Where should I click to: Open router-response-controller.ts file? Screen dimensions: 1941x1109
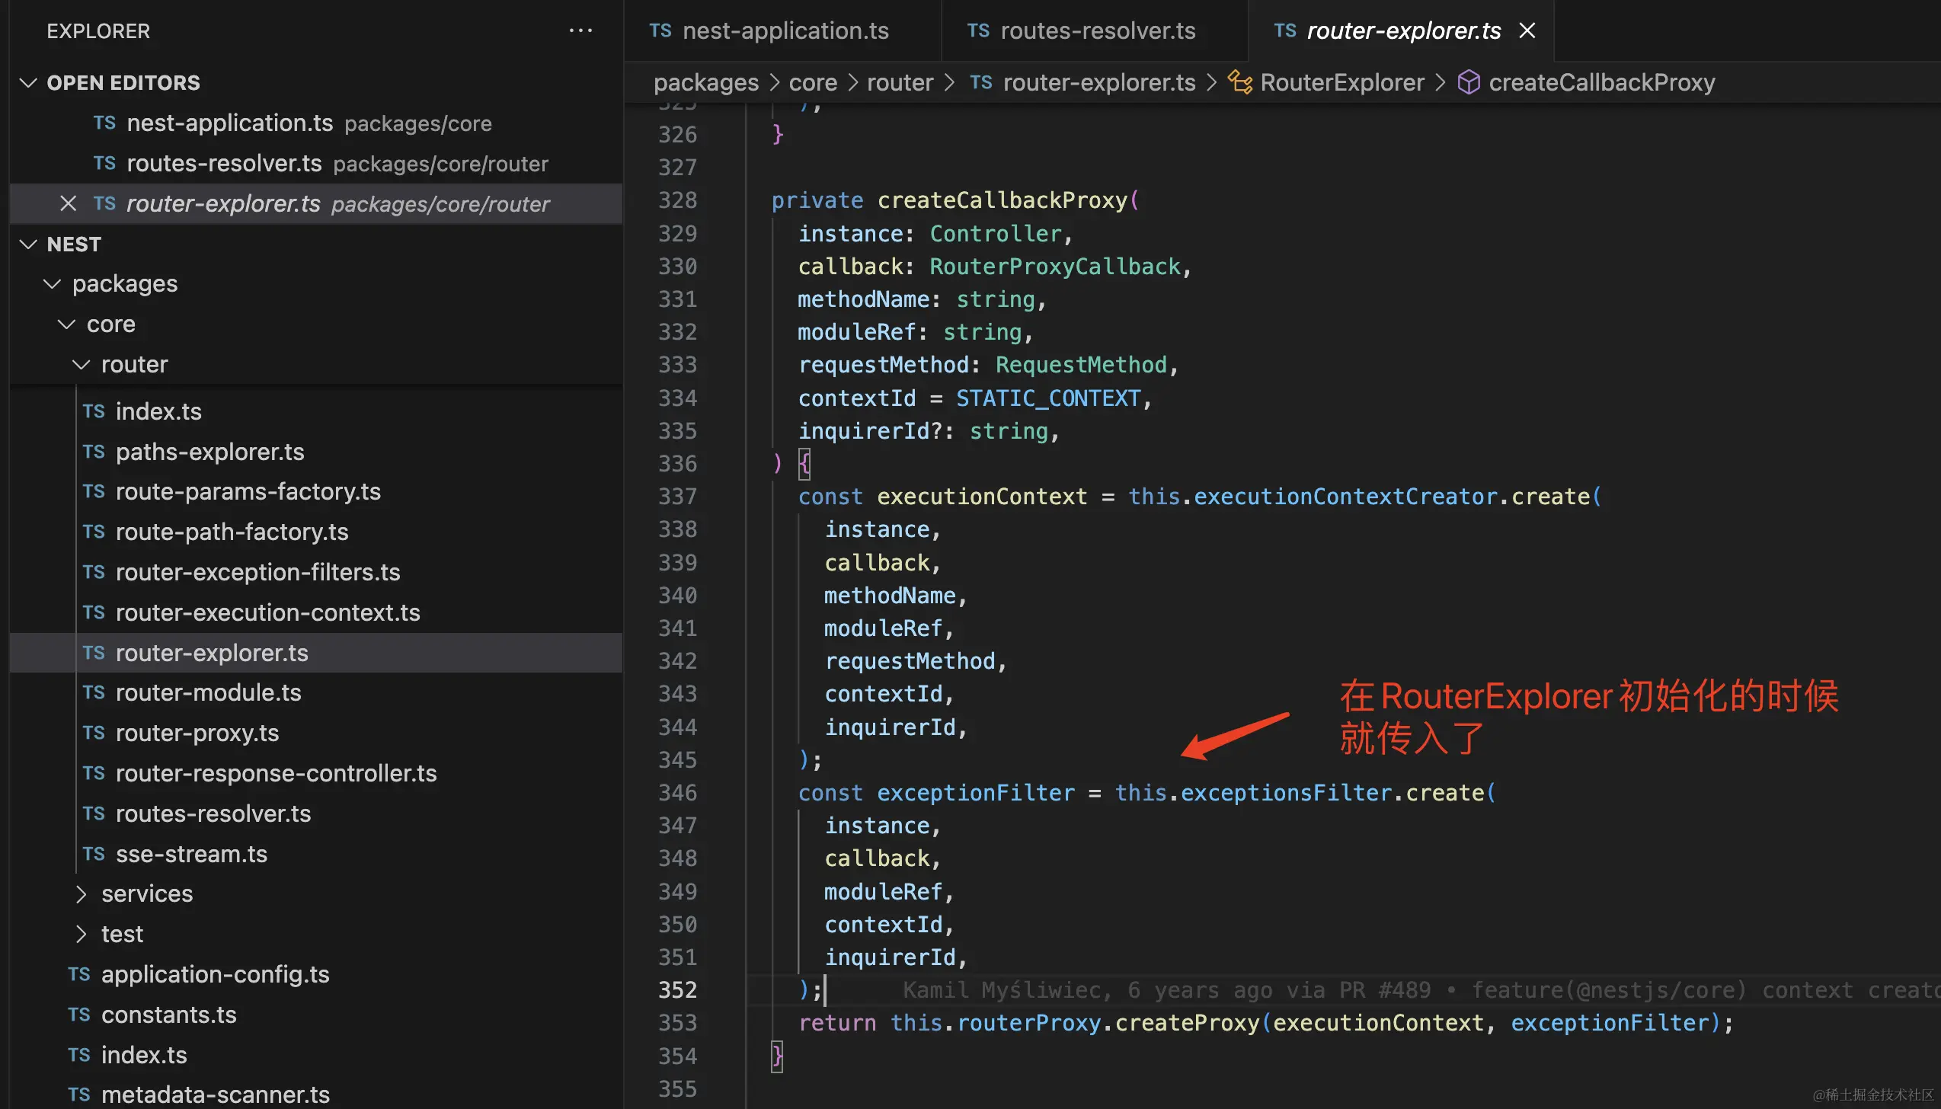[x=315, y=773]
